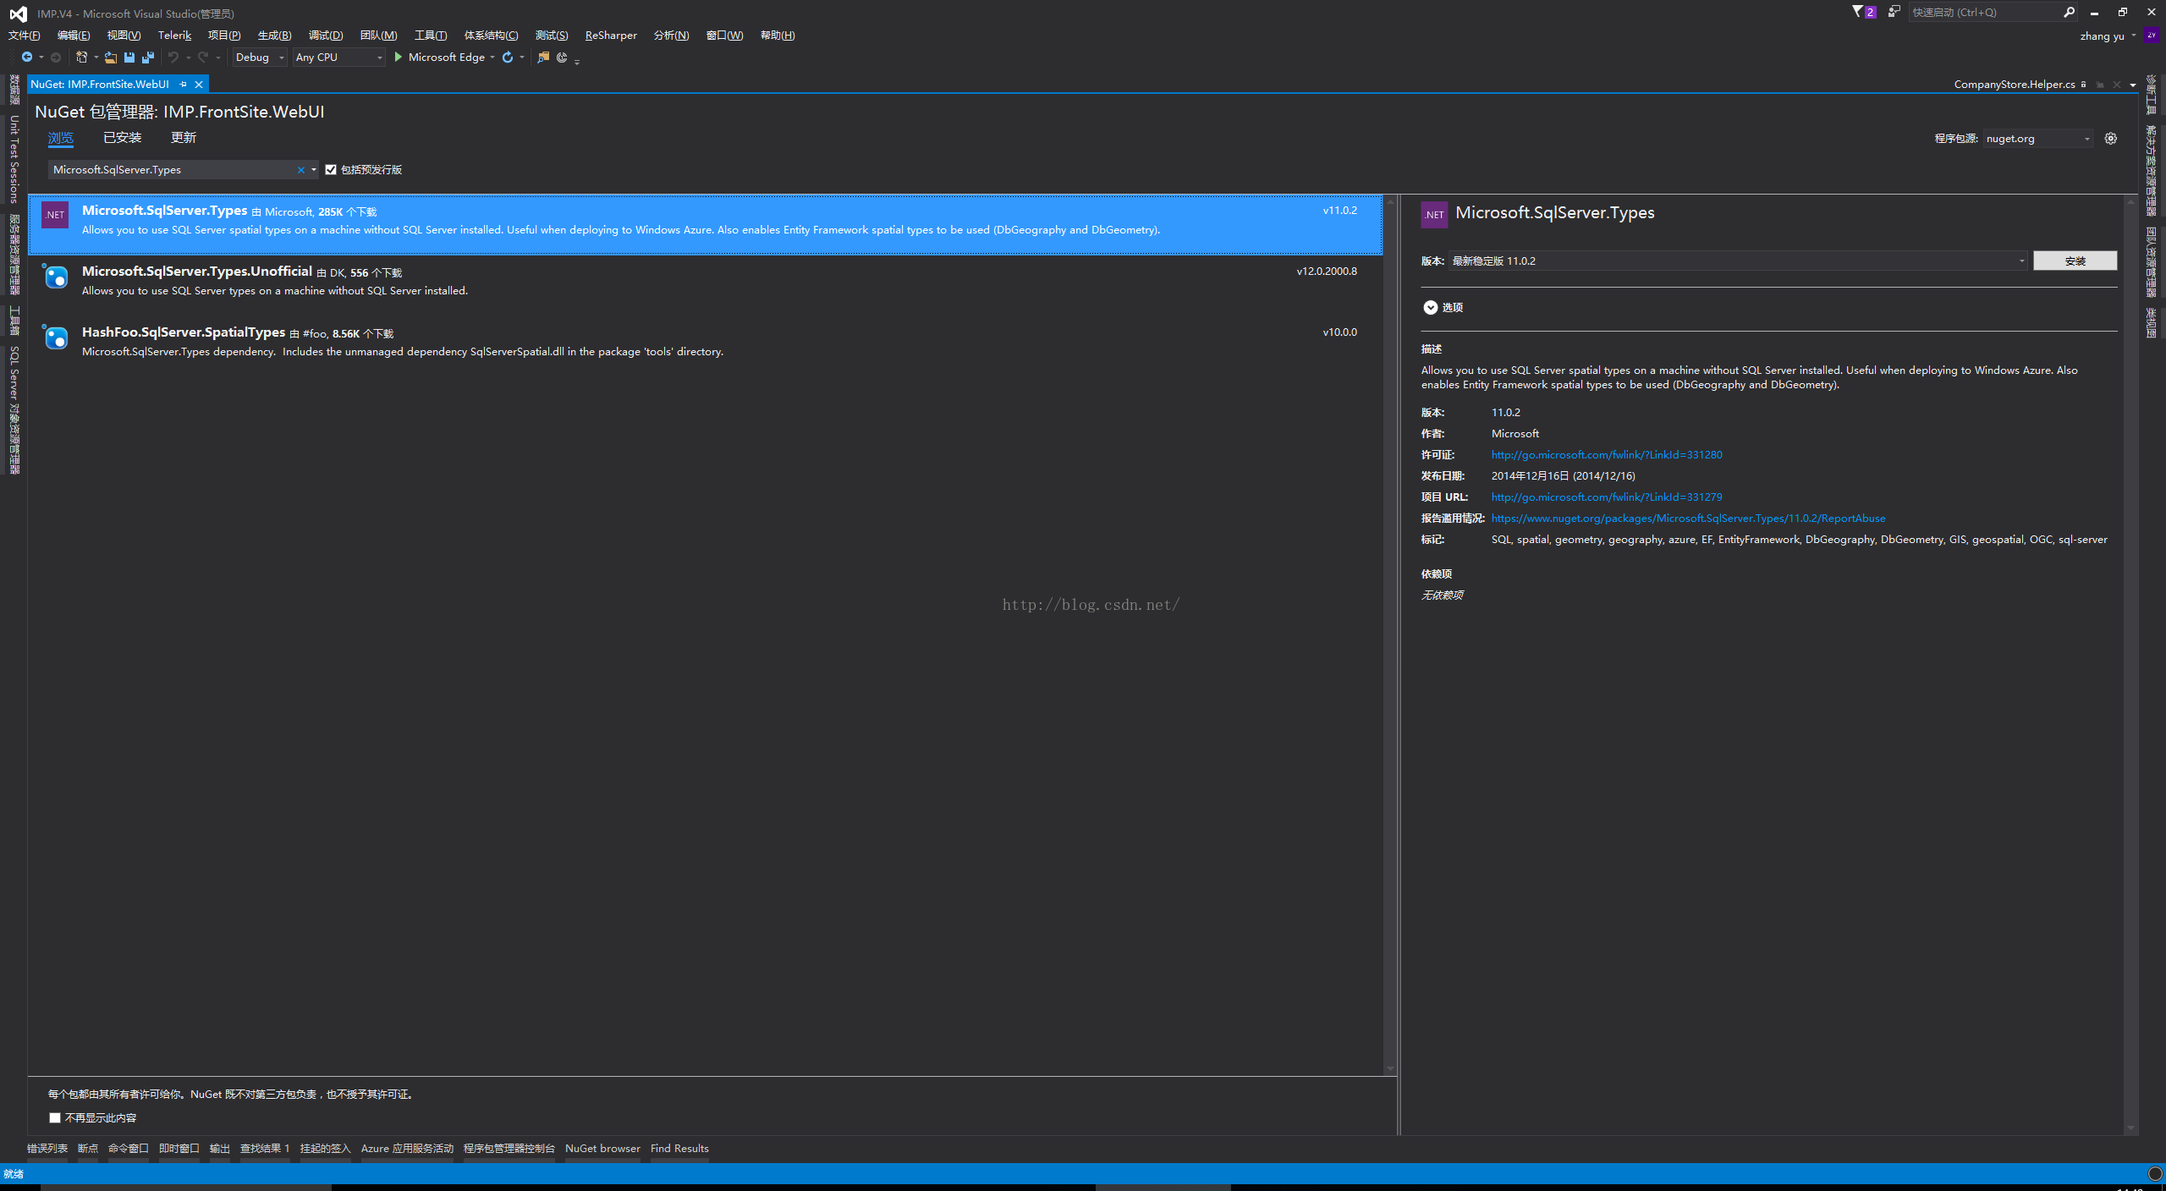This screenshot has height=1191, width=2166.
Task: Open the ReportAbuse nuget.org link
Action: pyautogui.click(x=1688, y=518)
